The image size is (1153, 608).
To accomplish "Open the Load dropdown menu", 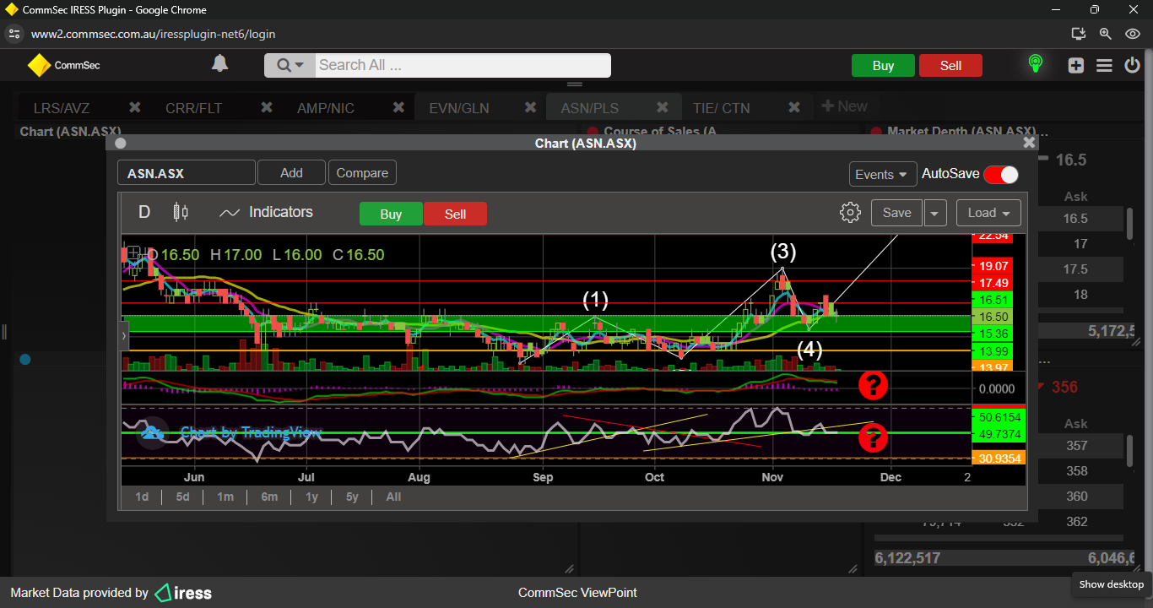I will coord(988,213).
